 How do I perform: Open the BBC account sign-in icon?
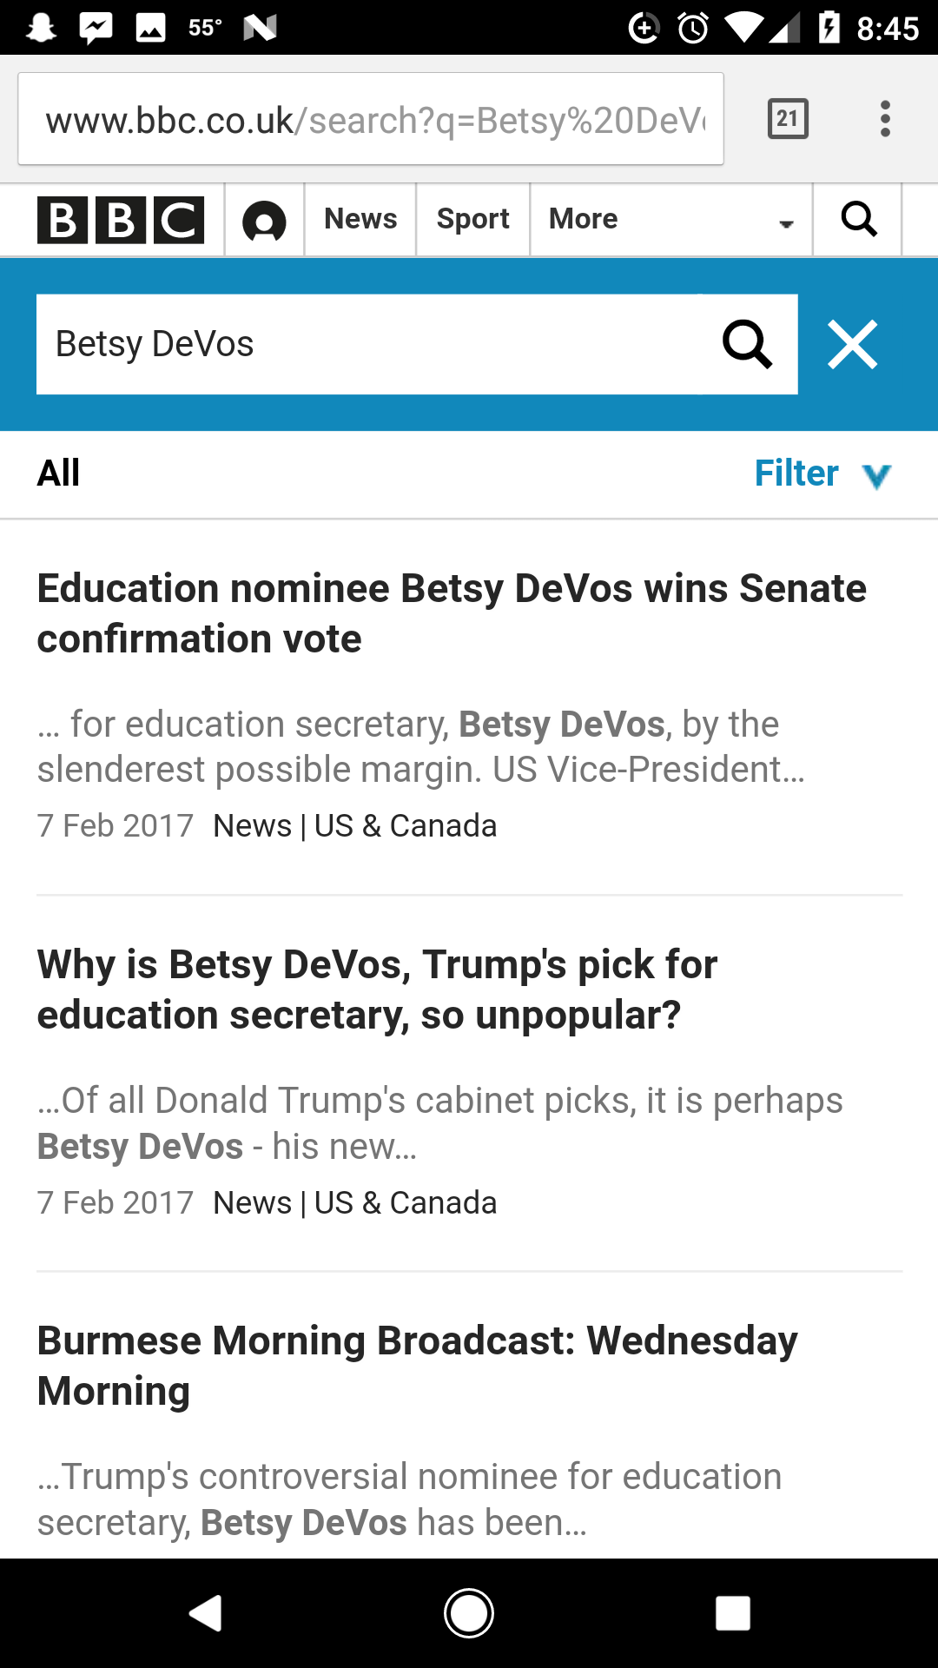[264, 220]
